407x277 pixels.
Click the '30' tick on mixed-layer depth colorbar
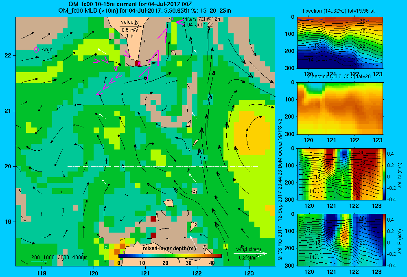pos(189,263)
